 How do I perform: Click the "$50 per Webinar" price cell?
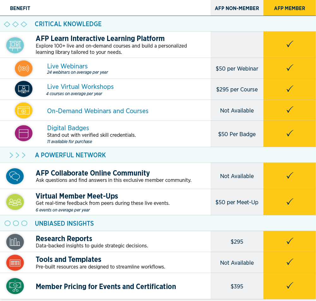point(237,69)
